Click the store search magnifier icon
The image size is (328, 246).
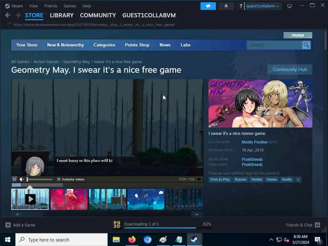point(306,45)
